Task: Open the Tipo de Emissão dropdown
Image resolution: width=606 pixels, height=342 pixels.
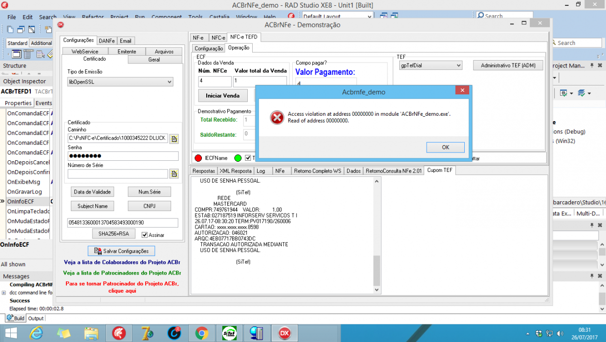Action: coord(120,82)
